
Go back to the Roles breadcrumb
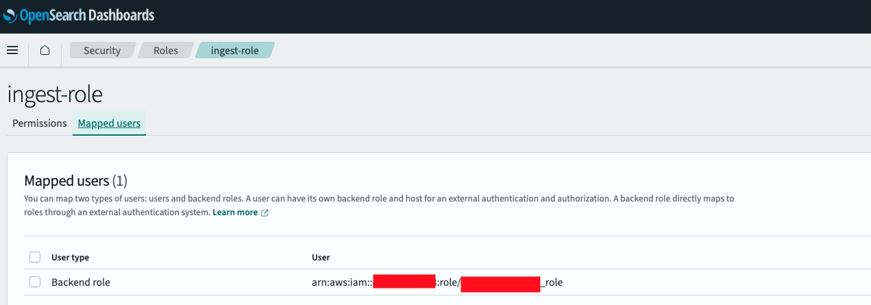(165, 51)
